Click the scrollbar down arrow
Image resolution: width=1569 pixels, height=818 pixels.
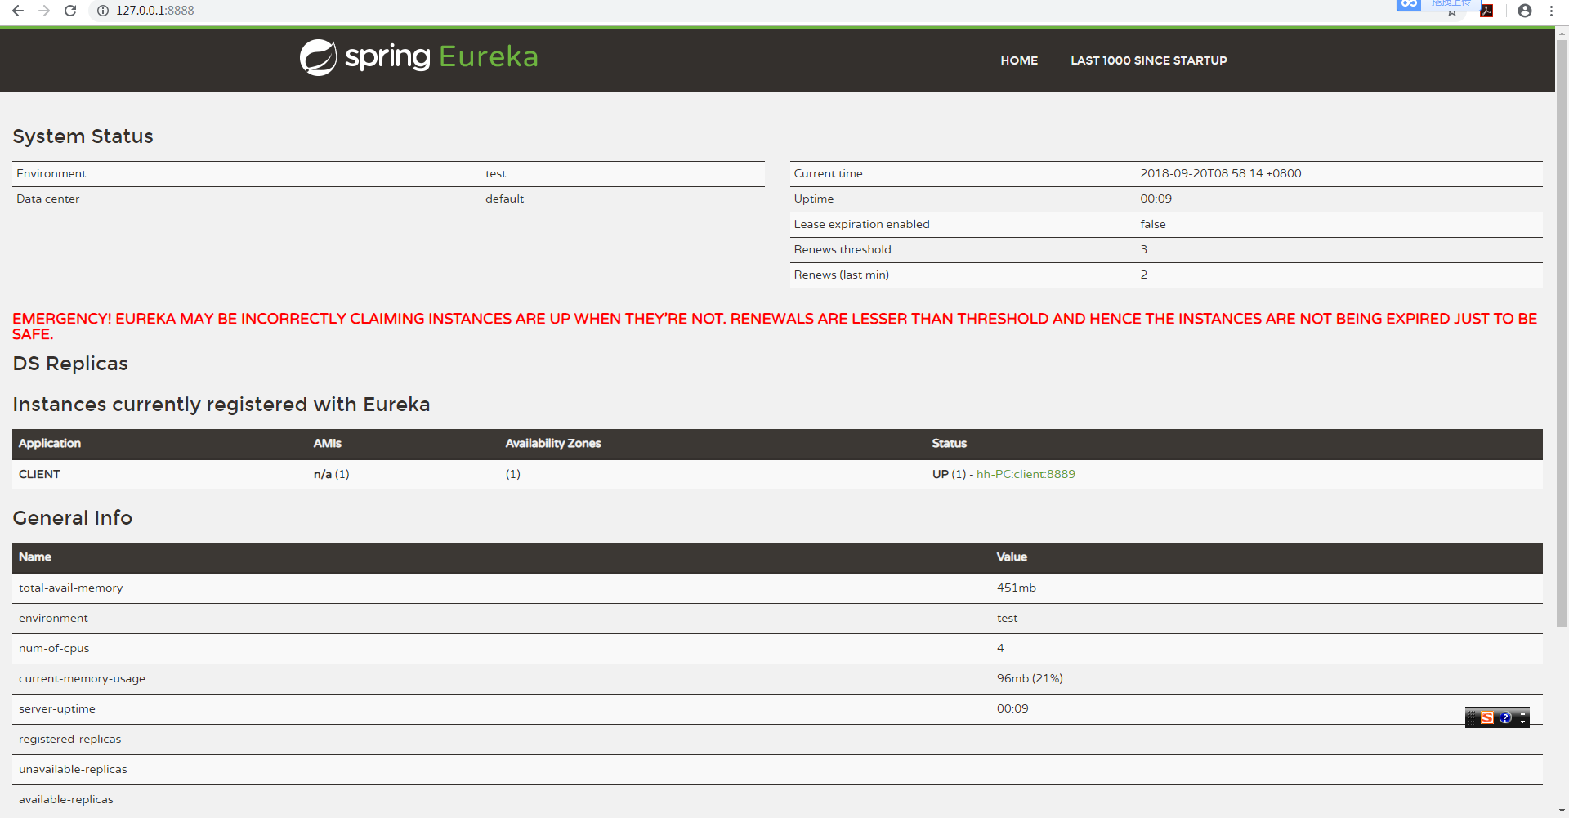[x=1562, y=811]
